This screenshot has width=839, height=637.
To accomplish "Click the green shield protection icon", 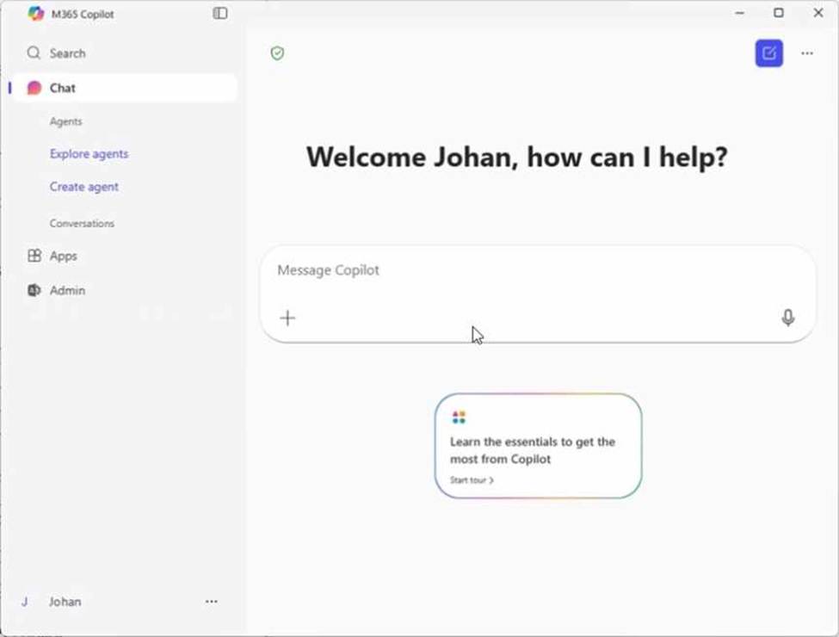I will [277, 53].
